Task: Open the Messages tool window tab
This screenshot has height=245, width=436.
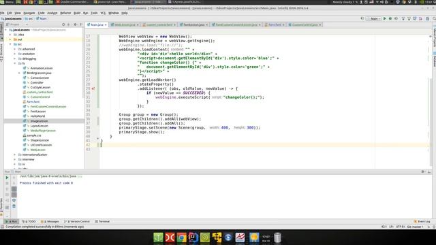Action: [x=50, y=222]
